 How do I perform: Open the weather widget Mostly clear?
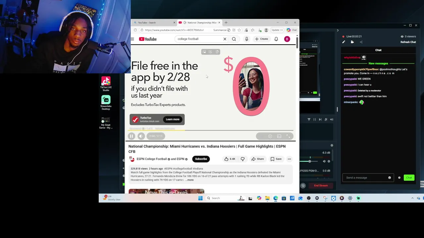point(112,198)
